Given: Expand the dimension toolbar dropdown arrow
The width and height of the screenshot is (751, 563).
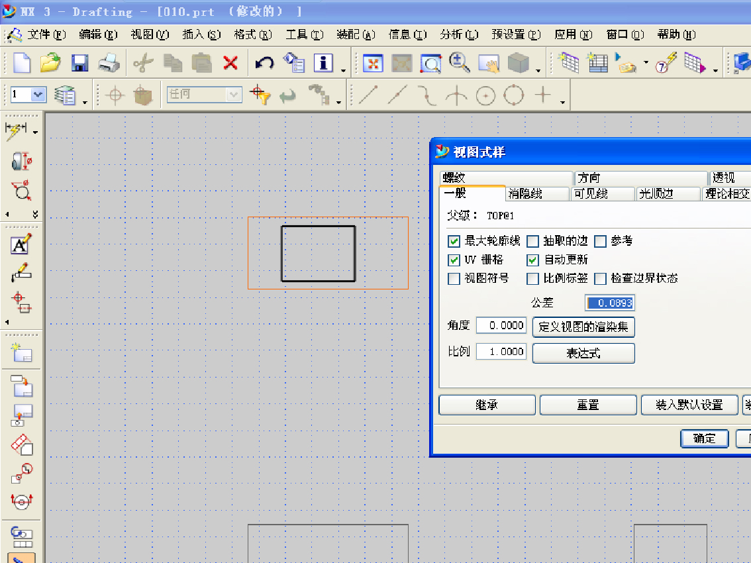Looking at the screenshot, I should 36,132.
